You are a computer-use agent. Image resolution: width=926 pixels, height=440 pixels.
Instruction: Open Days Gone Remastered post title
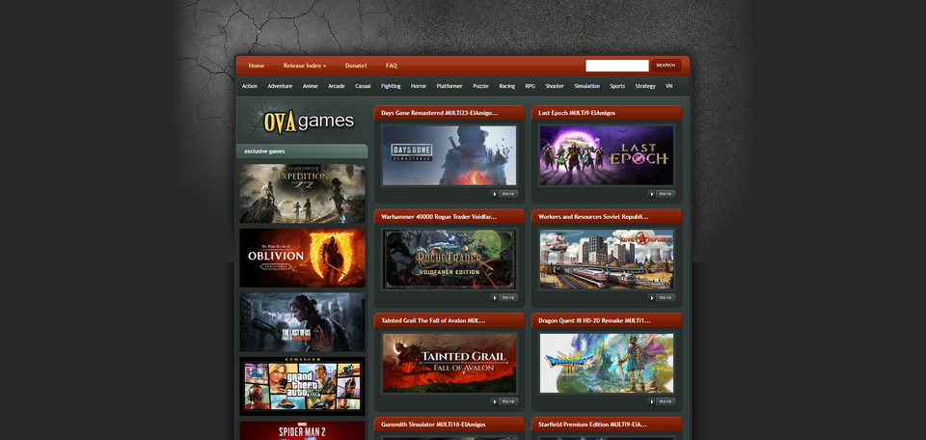[440, 113]
